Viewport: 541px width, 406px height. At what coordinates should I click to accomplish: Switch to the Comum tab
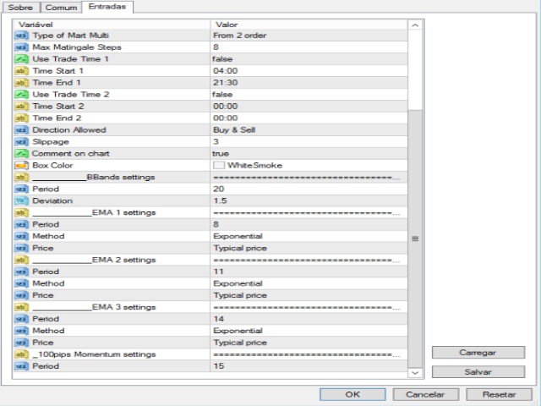[x=61, y=8]
